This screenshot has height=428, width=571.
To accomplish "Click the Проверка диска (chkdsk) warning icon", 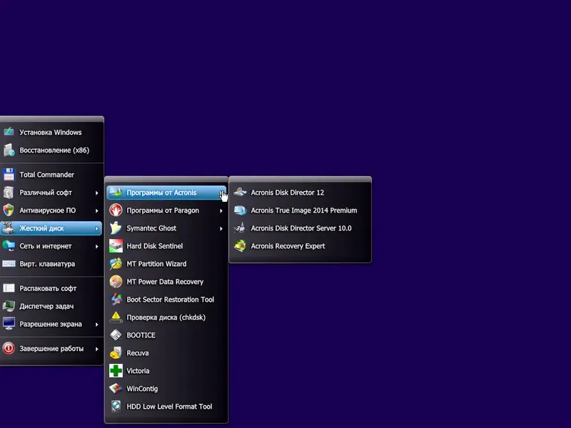I will tap(116, 317).
